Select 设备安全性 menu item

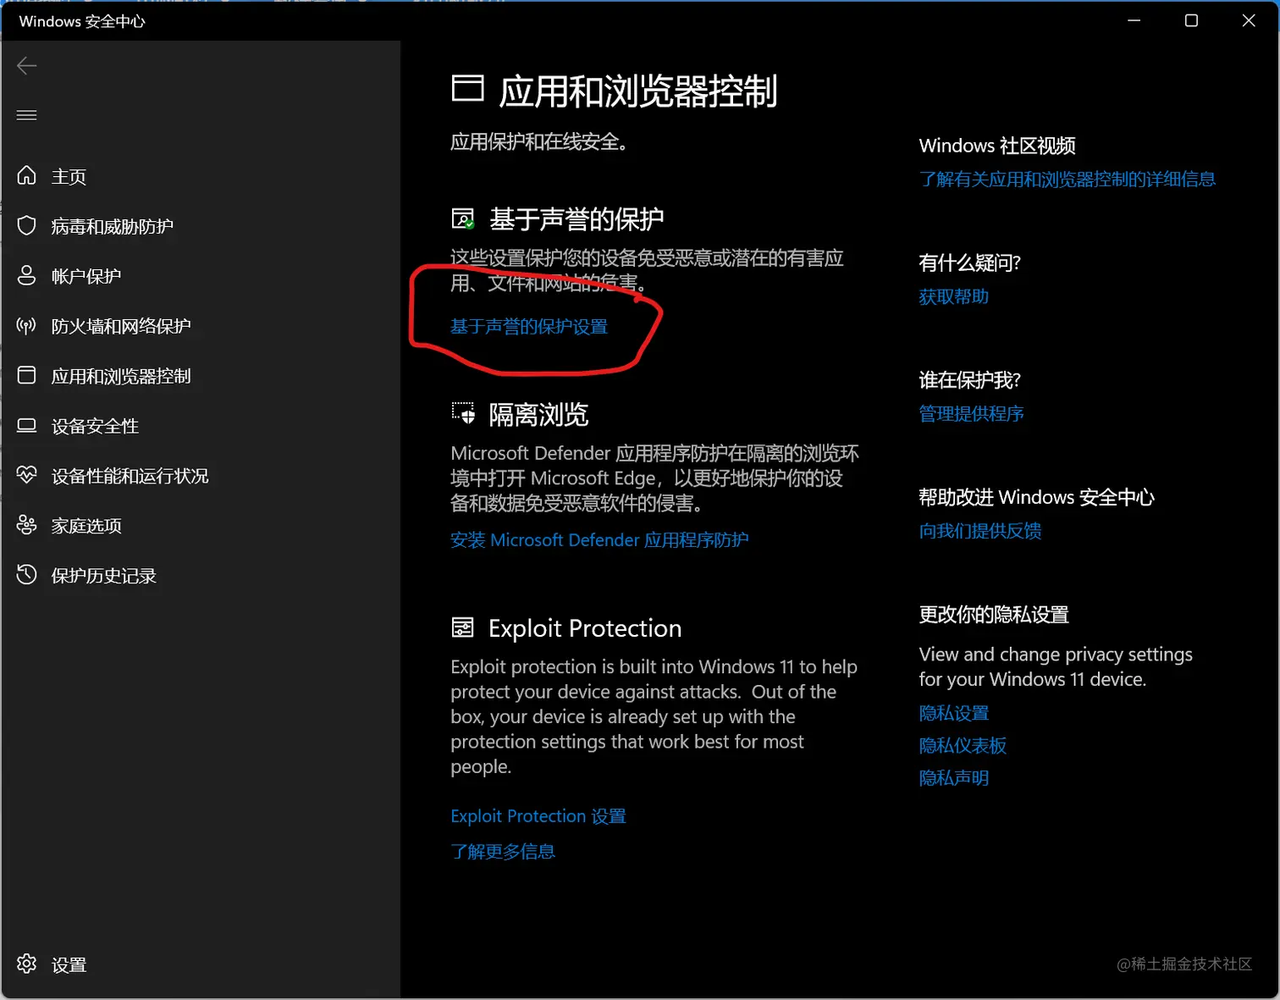click(95, 426)
